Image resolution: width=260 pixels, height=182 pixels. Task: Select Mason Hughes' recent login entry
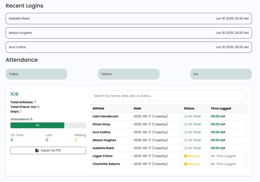128,33
